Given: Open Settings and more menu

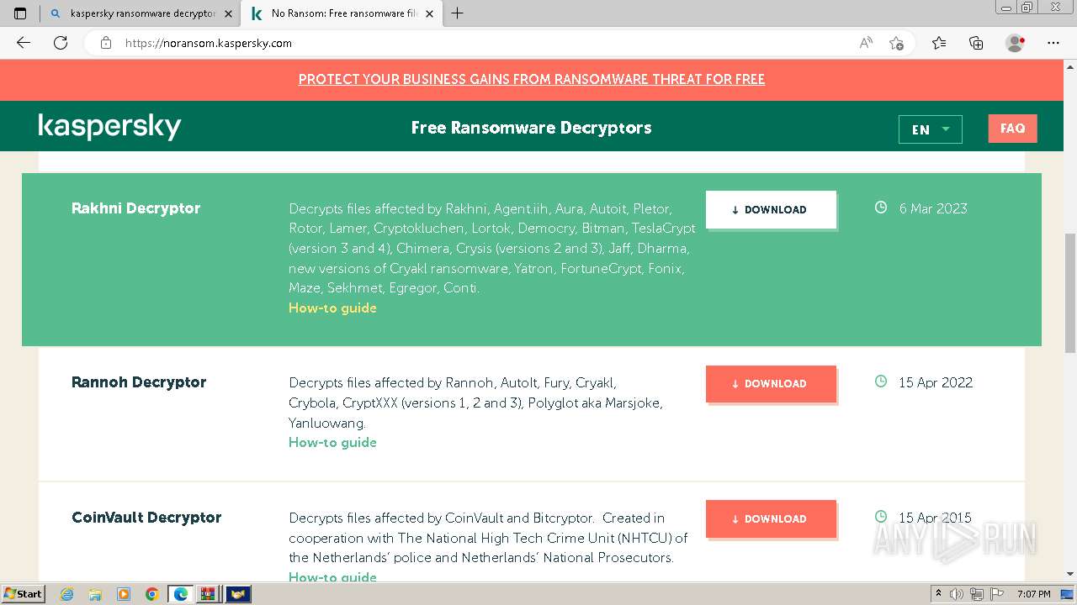Looking at the screenshot, I should click(1053, 43).
